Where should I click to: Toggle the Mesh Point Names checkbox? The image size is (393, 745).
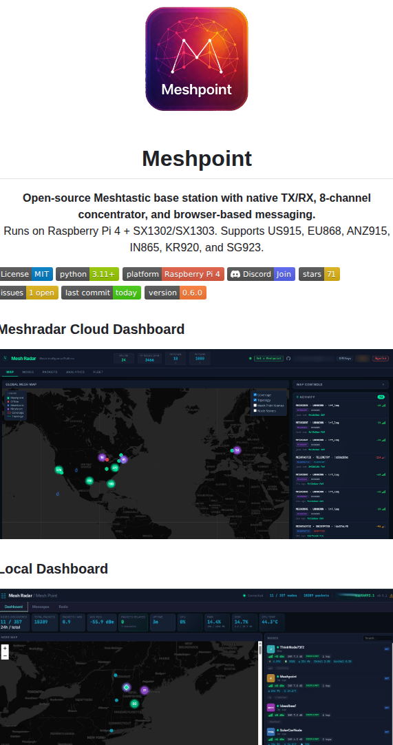tap(255, 406)
